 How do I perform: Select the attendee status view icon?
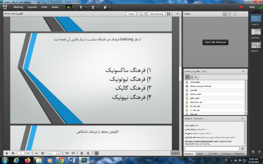(x=197, y=77)
